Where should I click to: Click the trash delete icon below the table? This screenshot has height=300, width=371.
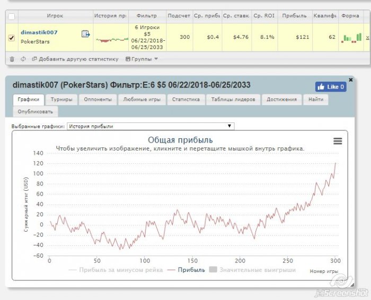12,59
